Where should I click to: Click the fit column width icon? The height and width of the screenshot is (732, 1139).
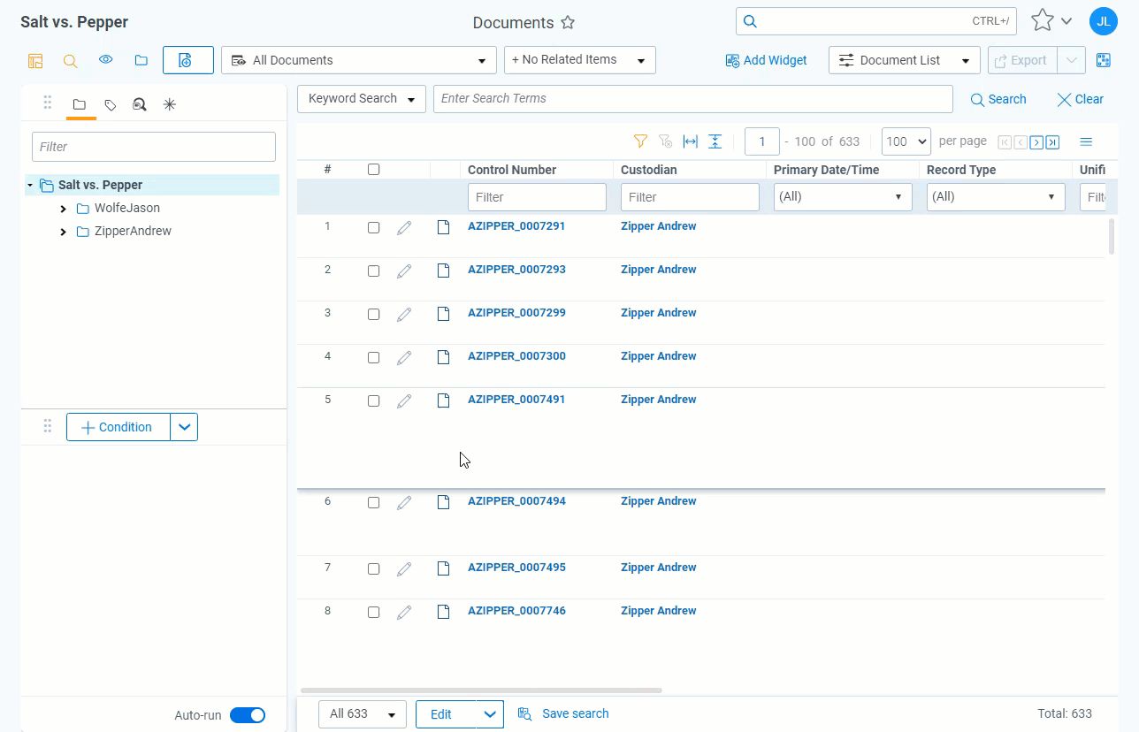click(x=690, y=141)
